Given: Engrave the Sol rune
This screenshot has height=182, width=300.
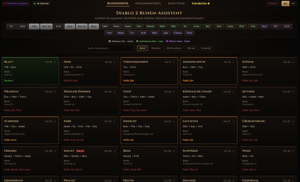Looking at the screenshot, I should point(139,26).
